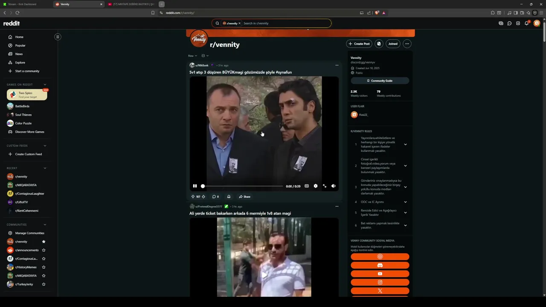546x307 pixels.
Task: Give an award to the first post
Action: [x=229, y=197]
